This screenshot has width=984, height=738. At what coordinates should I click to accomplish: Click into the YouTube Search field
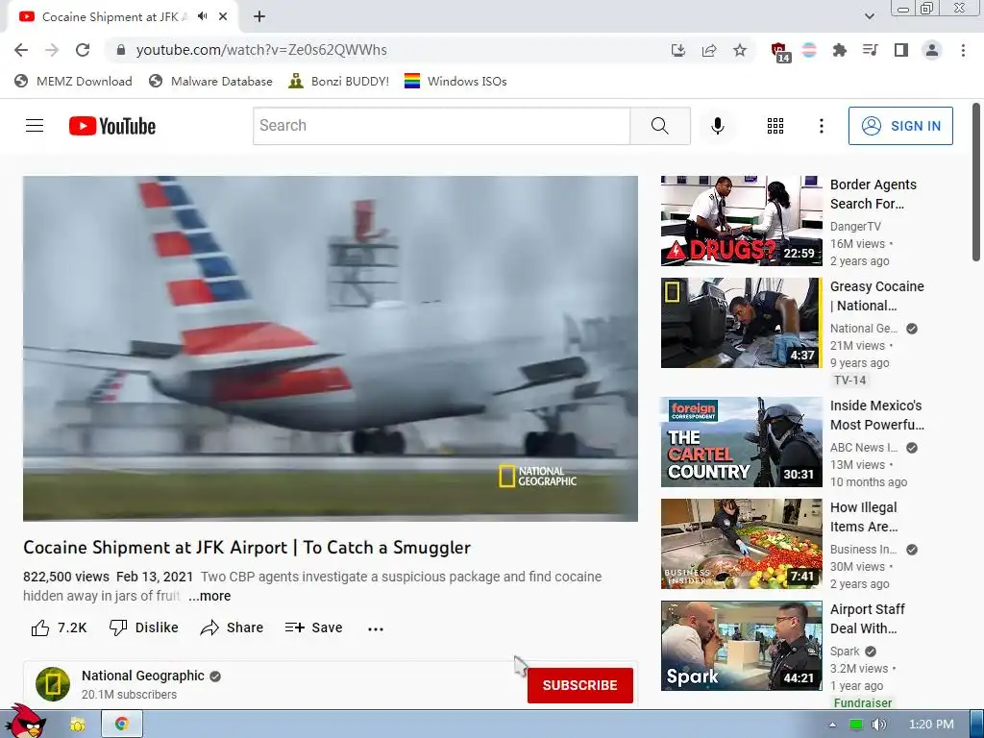point(441,126)
